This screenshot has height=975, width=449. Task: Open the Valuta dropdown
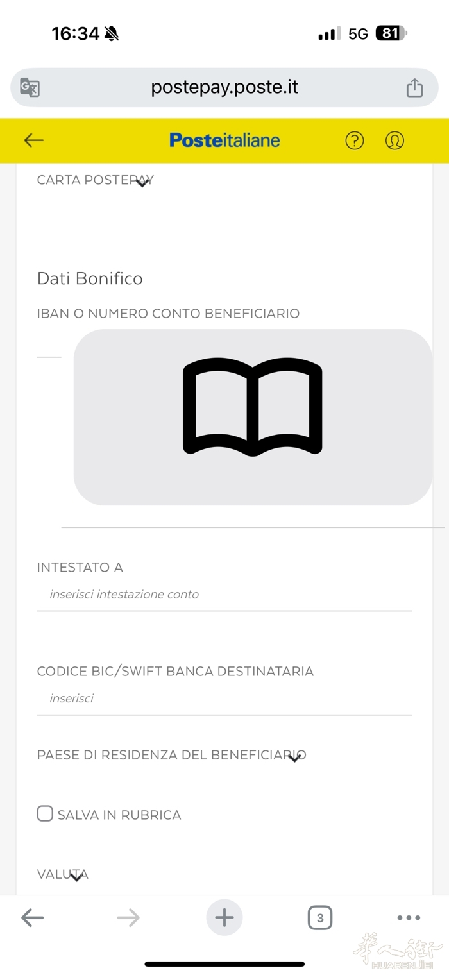coord(76,876)
